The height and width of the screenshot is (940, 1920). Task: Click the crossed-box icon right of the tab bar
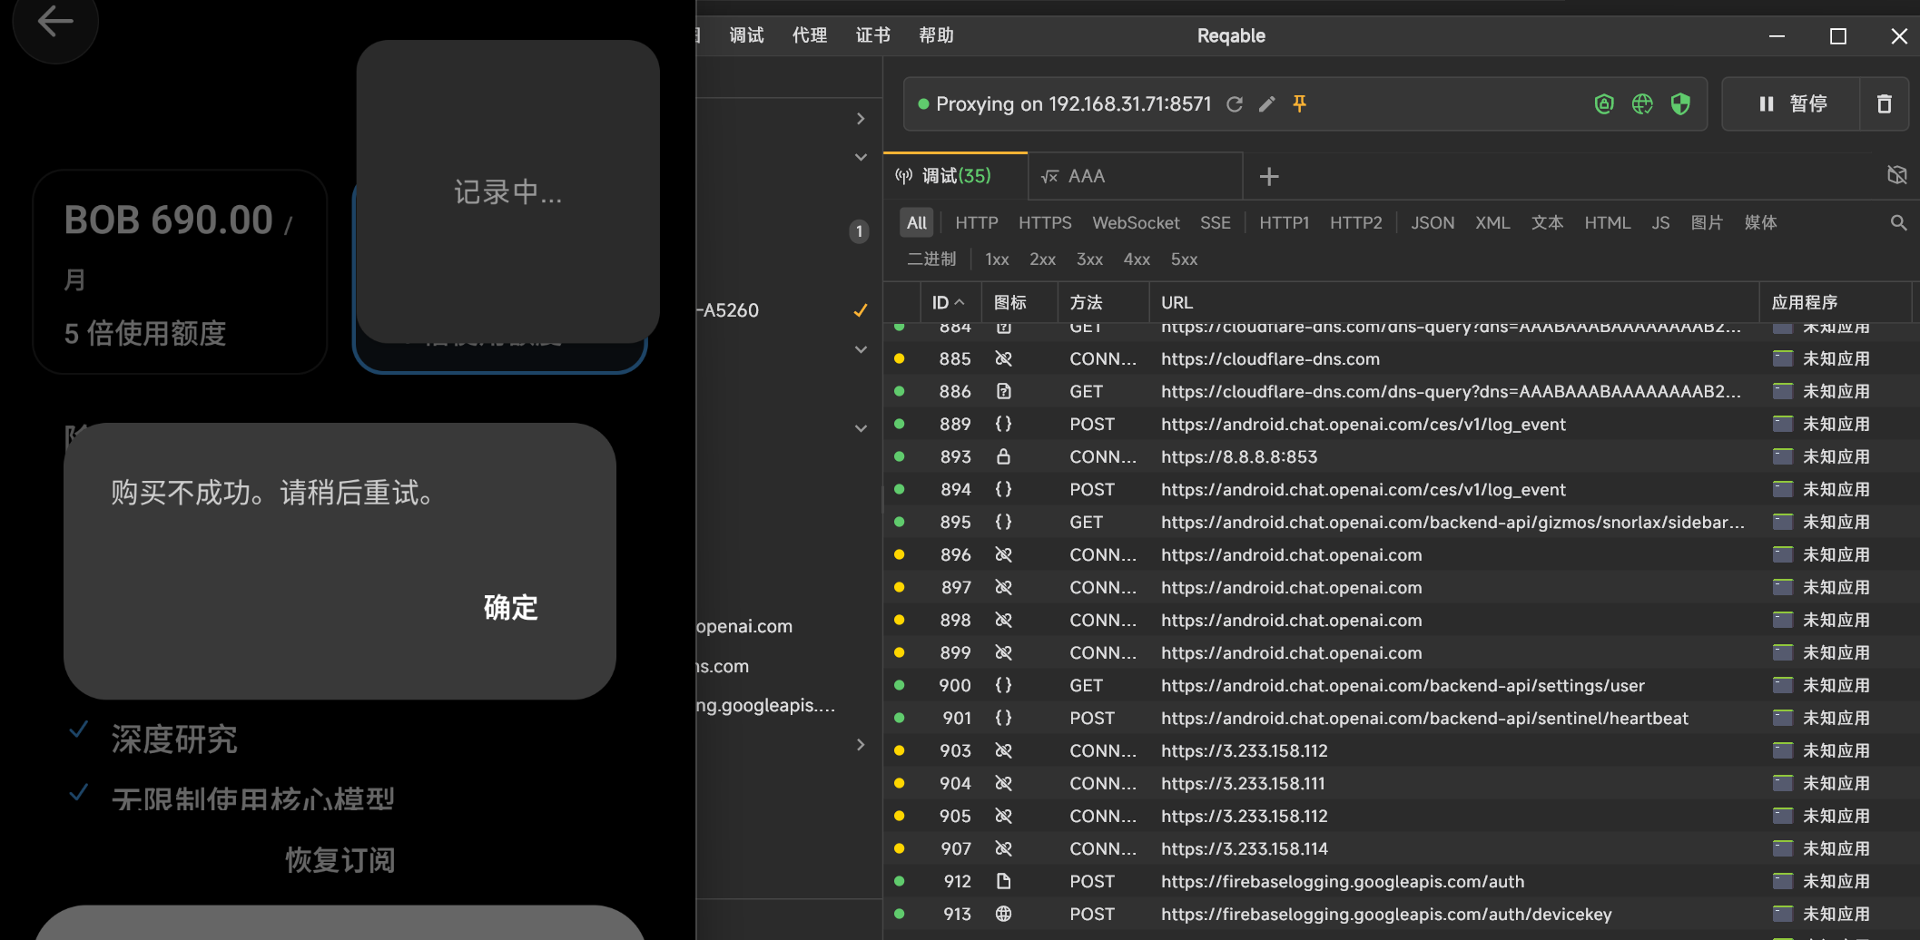click(x=1897, y=175)
